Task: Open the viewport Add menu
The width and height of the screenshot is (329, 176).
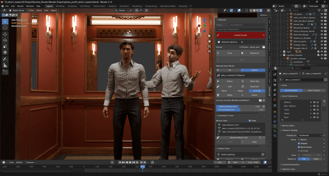Action: [x=46, y=11]
